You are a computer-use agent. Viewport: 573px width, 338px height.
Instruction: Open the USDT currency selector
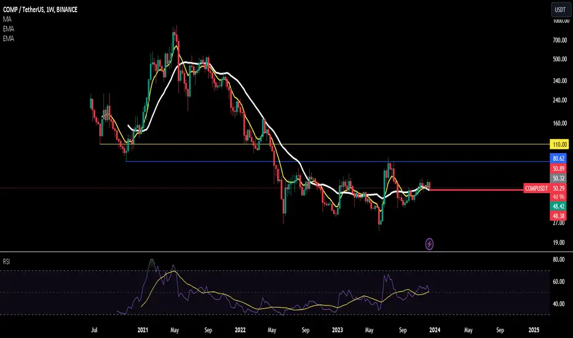pos(560,10)
